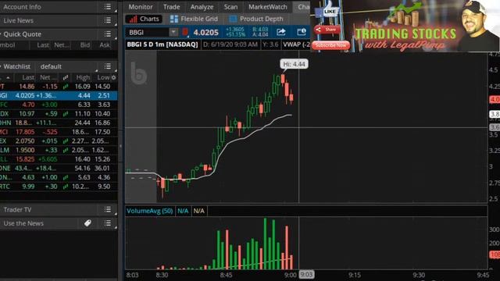Click the Flexible Grid icon
This screenshot has width=500, height=281.
pyautogui.click(x=174, y=19)
